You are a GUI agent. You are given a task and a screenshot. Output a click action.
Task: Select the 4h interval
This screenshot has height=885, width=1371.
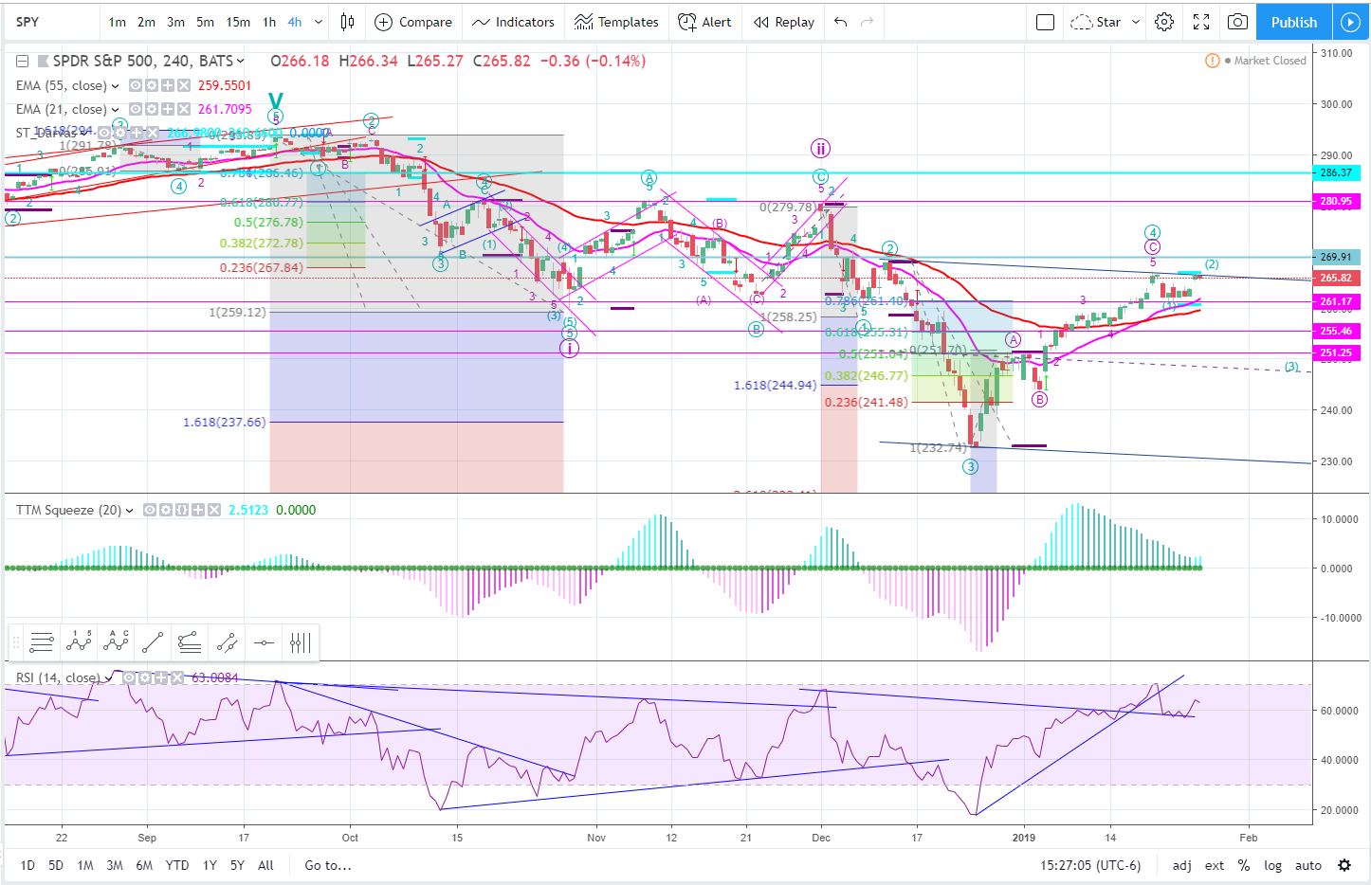point(295,22)
